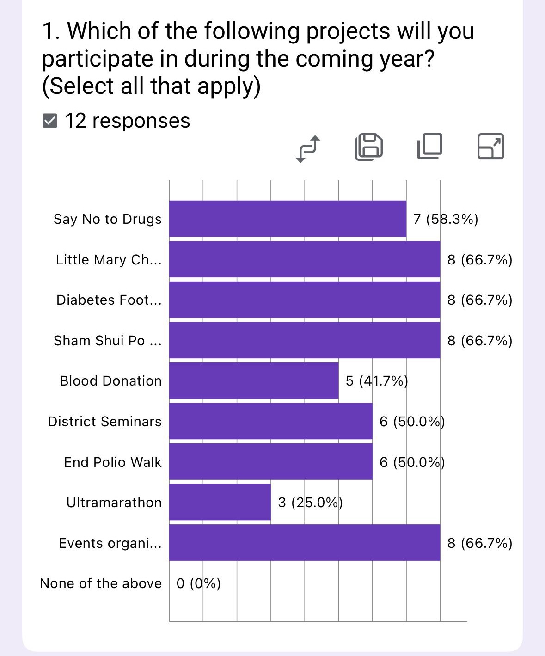
Task: Click the End Polio Walk bar
Action: pos(270,462)
